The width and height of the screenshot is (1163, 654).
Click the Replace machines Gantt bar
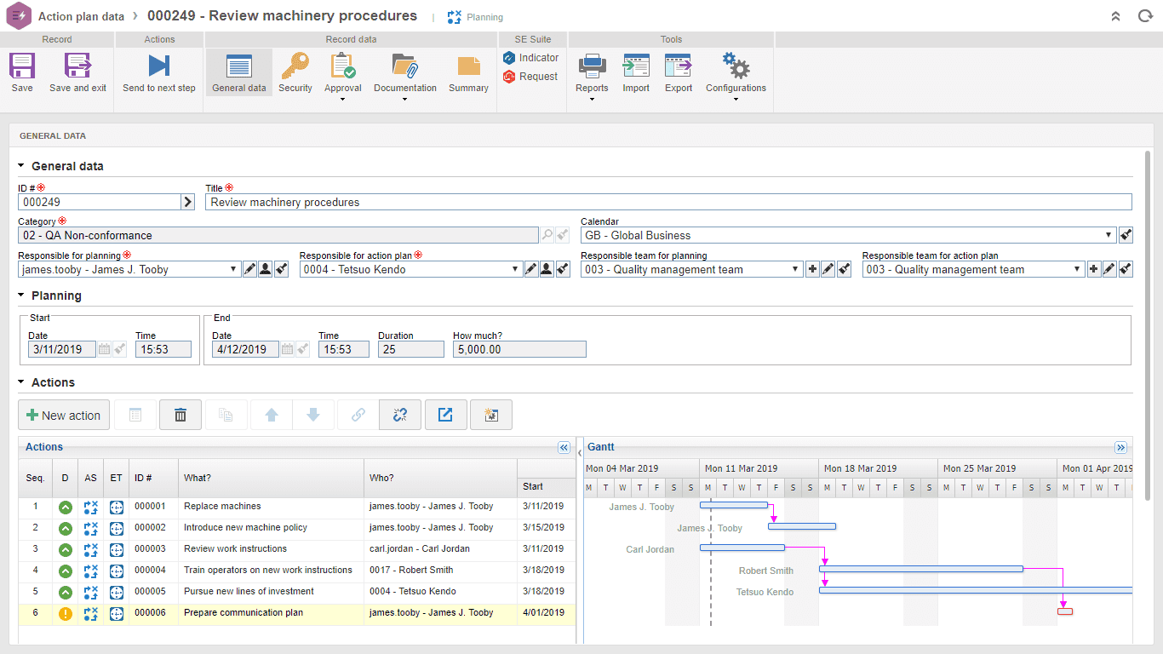pos(734,505)
